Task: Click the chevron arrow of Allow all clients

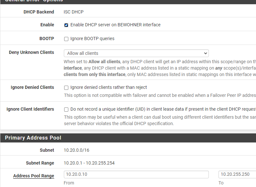Action: point(205,53)
